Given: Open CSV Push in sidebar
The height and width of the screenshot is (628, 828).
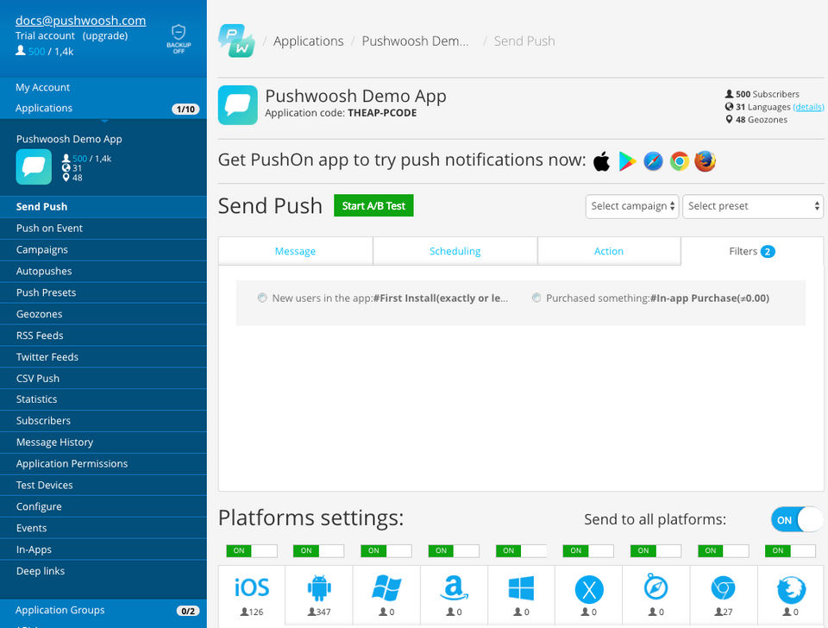Looking at the screenshot, I should click(103, 378).
